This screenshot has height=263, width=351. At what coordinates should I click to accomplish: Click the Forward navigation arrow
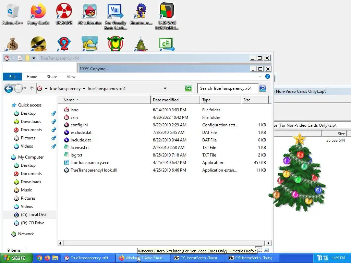point(18,89)
